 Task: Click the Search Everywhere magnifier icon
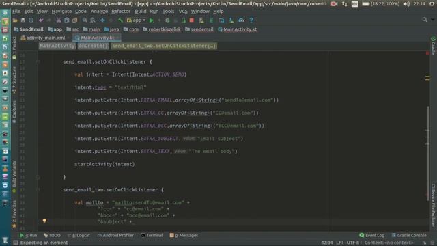click(425, 20)
